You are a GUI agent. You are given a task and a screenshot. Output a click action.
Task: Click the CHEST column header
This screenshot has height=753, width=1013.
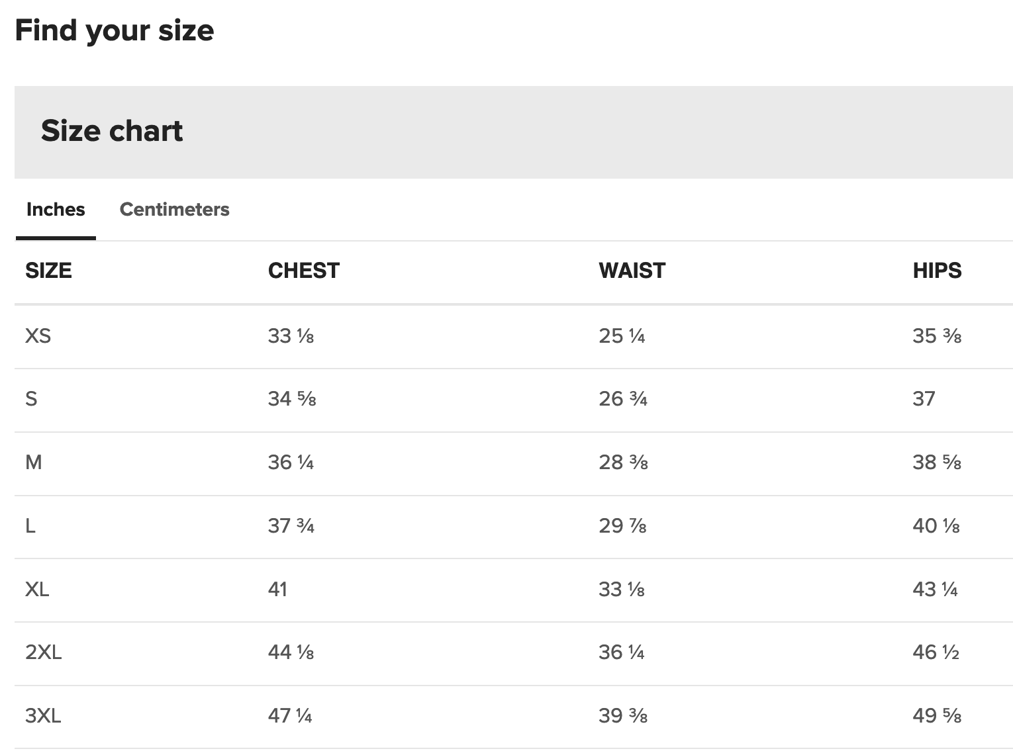point(303,270)
